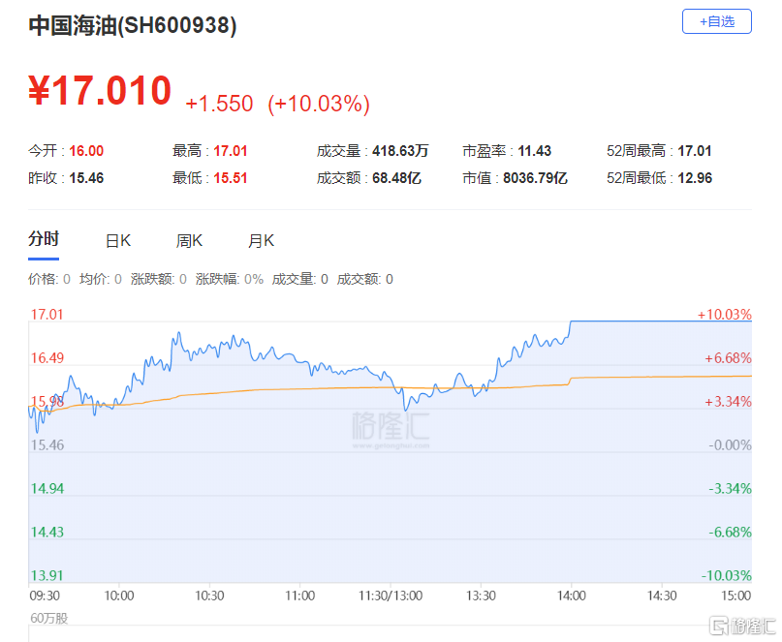The image size is (782, 642).
Task: Click the 10:30 time axis label
Action: [209, 596]
